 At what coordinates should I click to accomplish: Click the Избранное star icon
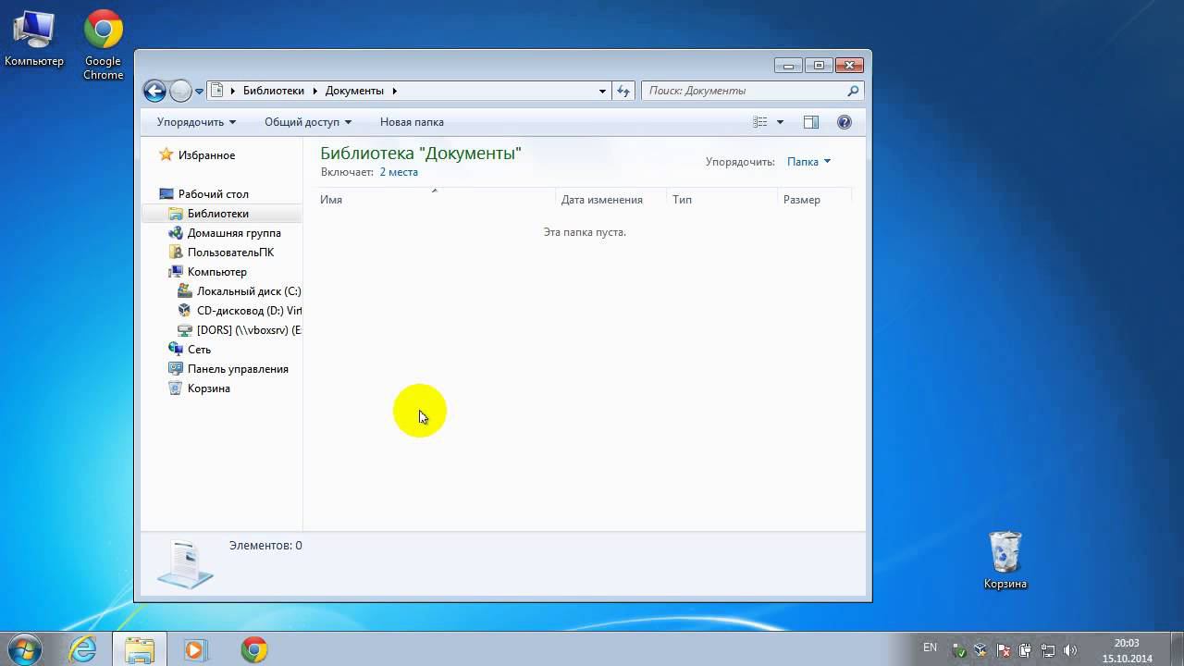point(166,154)
